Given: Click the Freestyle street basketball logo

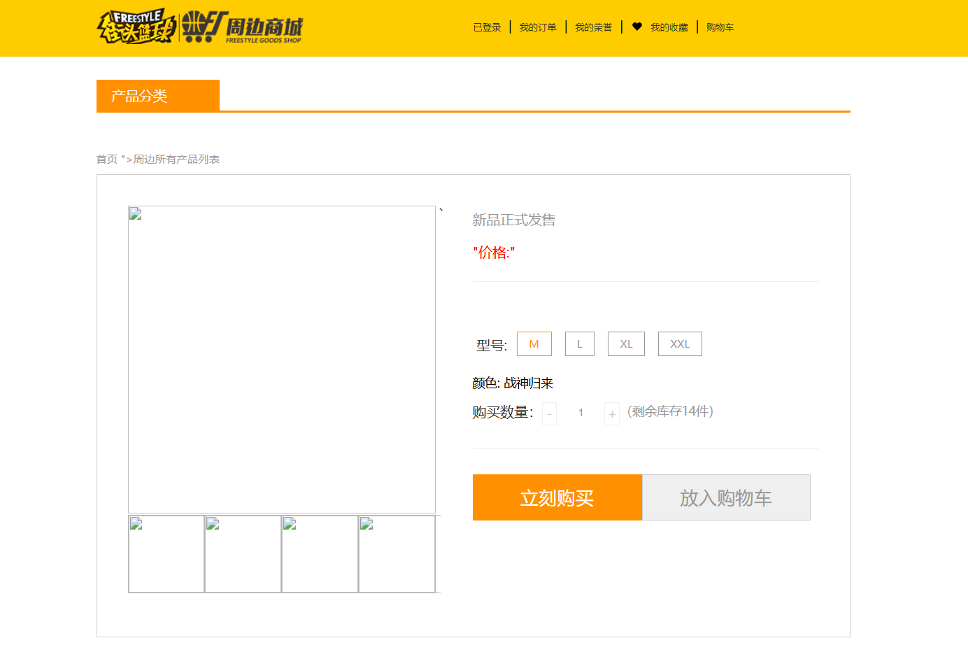Looking at the screenshot, I should (136, 27).
